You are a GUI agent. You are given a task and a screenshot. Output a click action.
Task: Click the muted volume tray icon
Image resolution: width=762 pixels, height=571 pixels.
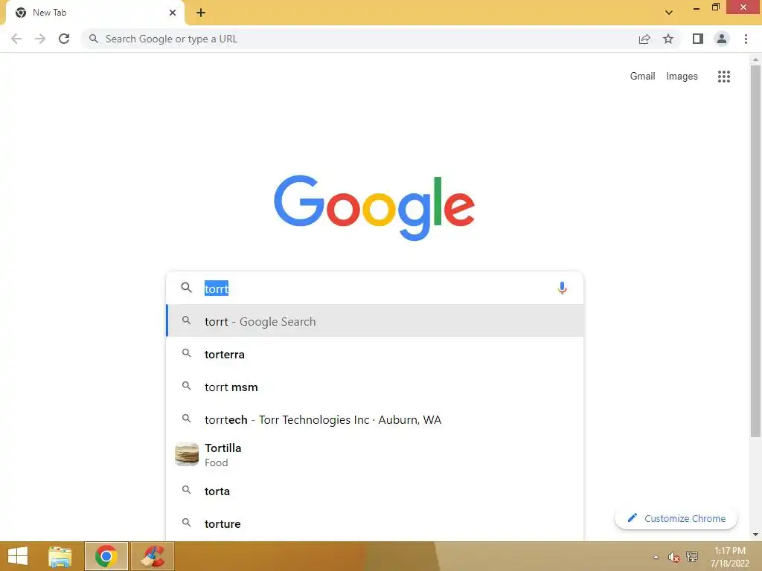[x=673, y=557]
